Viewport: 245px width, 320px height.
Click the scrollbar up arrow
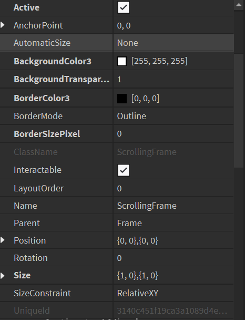point(239,5)
